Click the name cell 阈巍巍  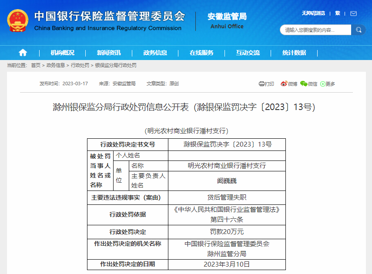(227, 181)
